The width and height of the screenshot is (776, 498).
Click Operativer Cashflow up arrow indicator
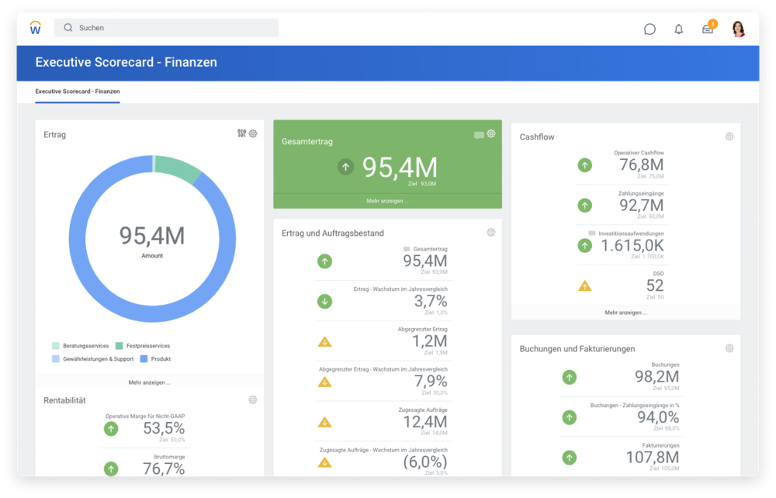[585, 164]
